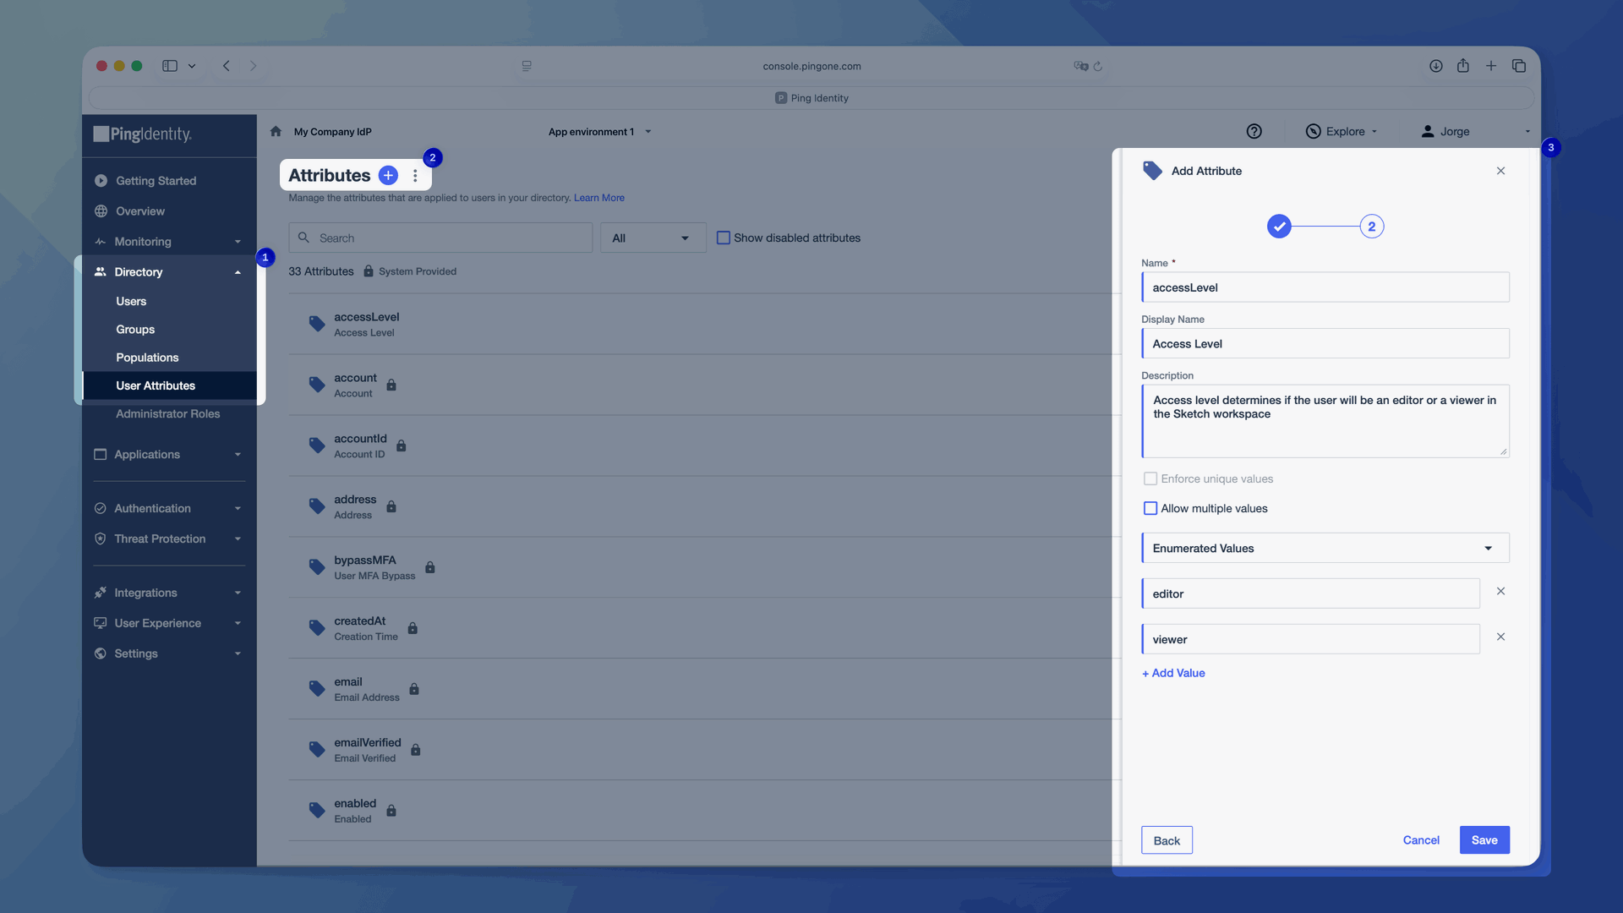This screenshot has width=1623, height=913.
Task: Click the add attribute plus icon
Action: 388,175
